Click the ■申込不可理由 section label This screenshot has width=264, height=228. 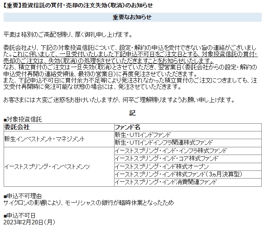click(23, 196)
